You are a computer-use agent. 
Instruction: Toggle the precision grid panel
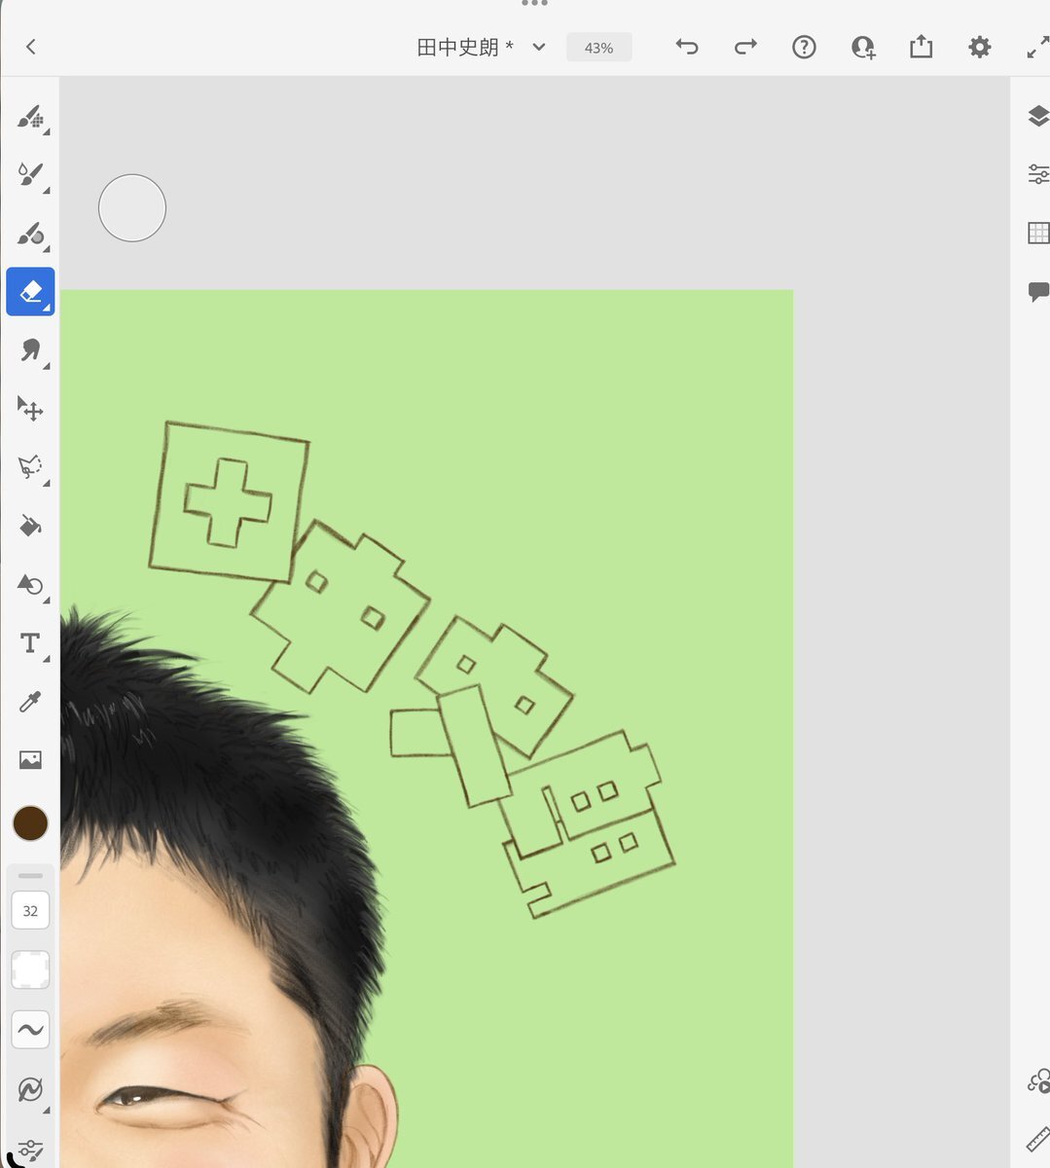pyautogui.click(x=1038, y=233)
